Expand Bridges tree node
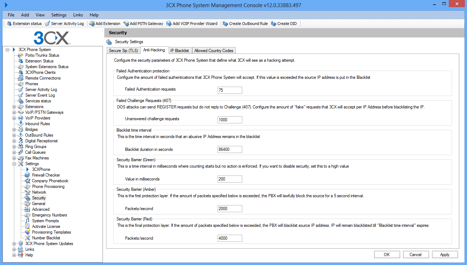Screen dimensions: 467x265 [14, 129]
